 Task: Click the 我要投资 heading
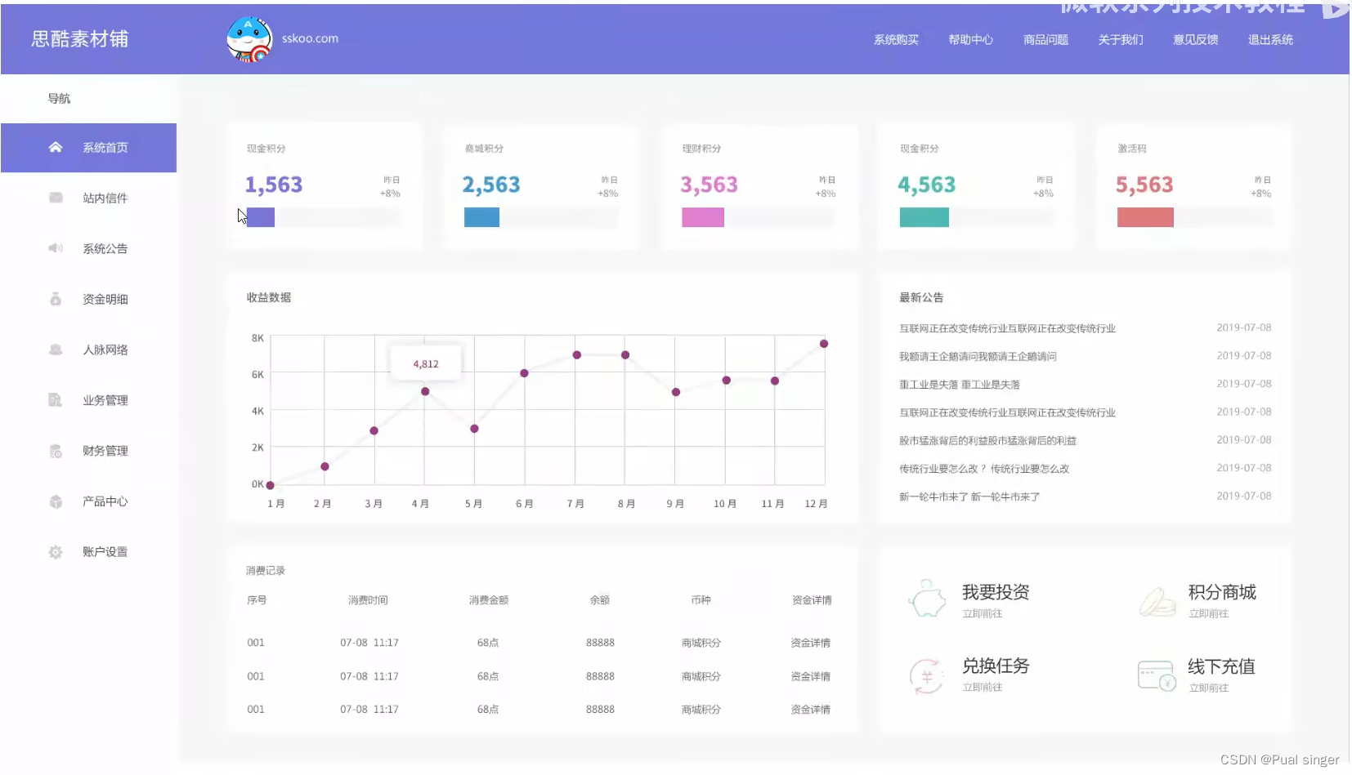pyautogui.click(x=996, y=592)
